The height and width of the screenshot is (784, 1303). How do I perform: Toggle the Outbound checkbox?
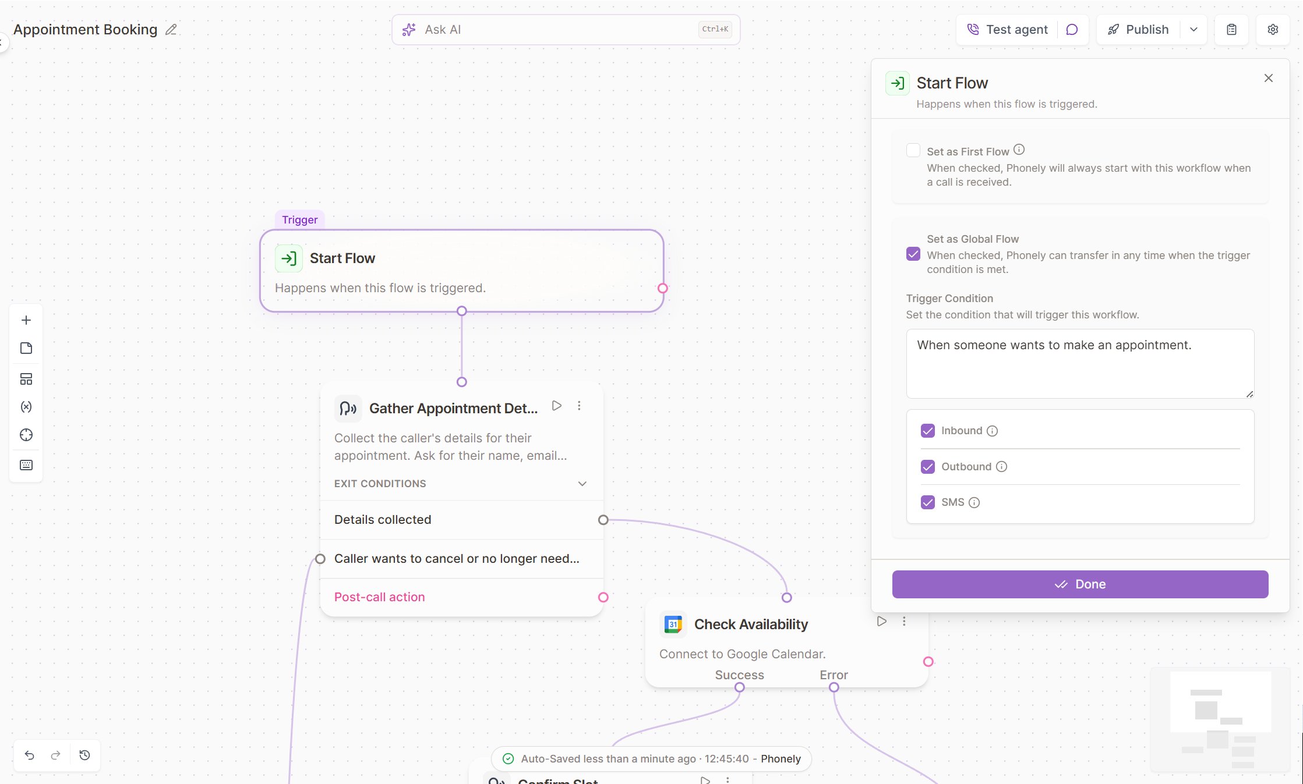[x=928, y=467]
